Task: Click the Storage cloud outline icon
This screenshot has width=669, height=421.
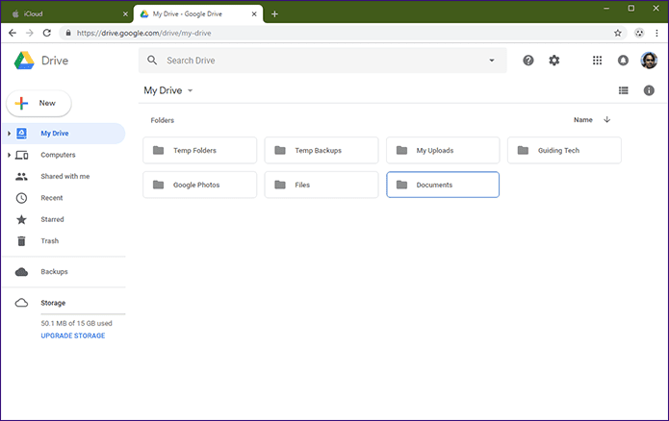Action: pos(21,303)
